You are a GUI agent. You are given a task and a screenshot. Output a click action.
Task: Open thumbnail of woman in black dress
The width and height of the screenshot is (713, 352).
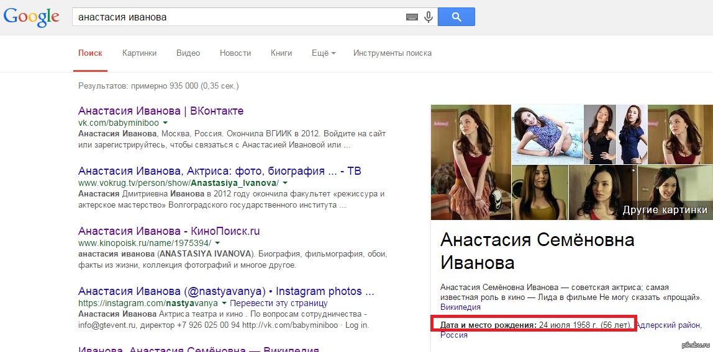click(x=600, y=134)
